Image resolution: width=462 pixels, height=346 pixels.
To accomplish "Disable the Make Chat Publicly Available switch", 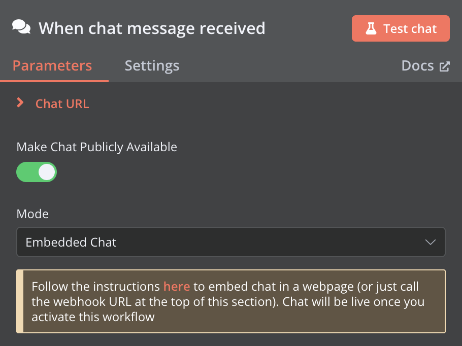I will [x=37, y=172].
